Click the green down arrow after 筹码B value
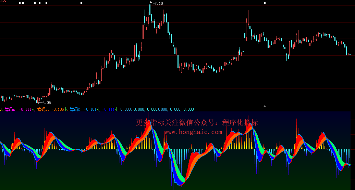Screen dimensions: 355x190 click(66, 109)
